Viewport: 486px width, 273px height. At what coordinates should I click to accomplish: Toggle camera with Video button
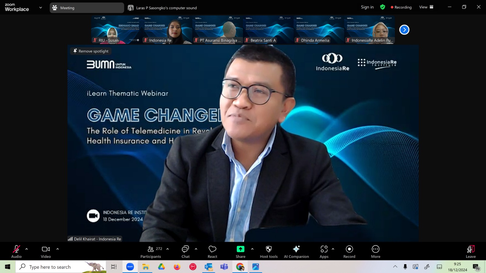tap(46, 252)
